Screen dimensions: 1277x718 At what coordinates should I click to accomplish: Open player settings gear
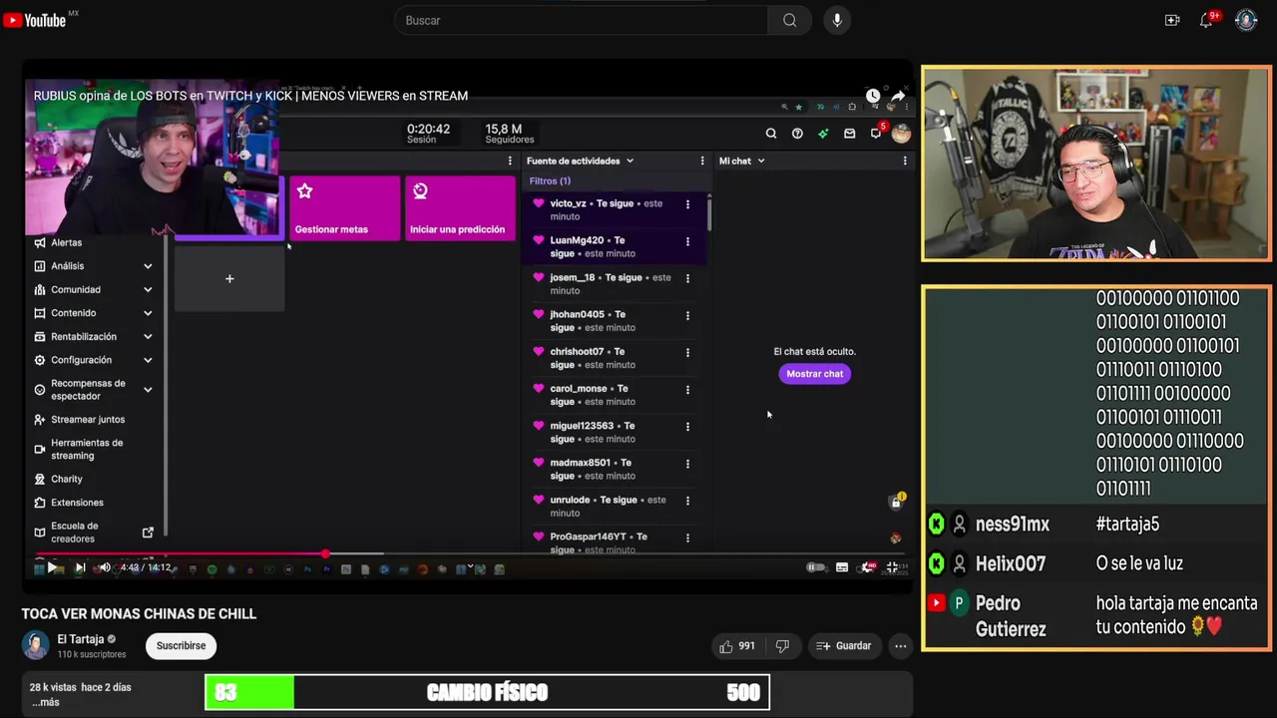[868, 567]
